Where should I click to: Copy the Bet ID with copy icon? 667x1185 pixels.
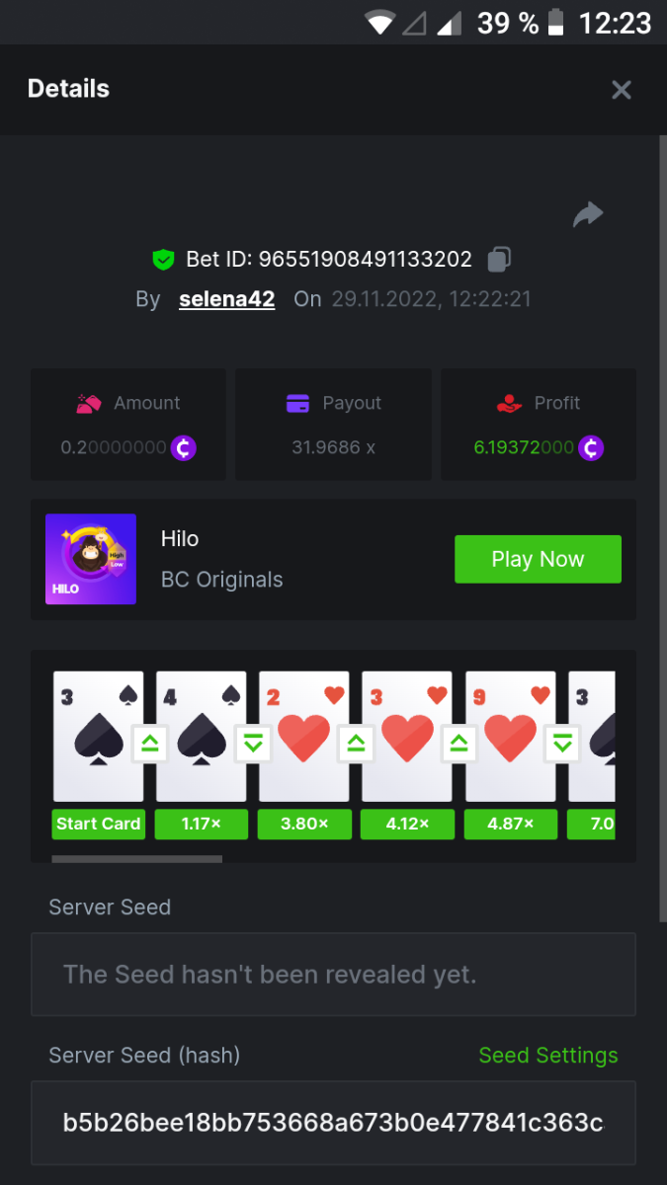[x=499, y=260]
